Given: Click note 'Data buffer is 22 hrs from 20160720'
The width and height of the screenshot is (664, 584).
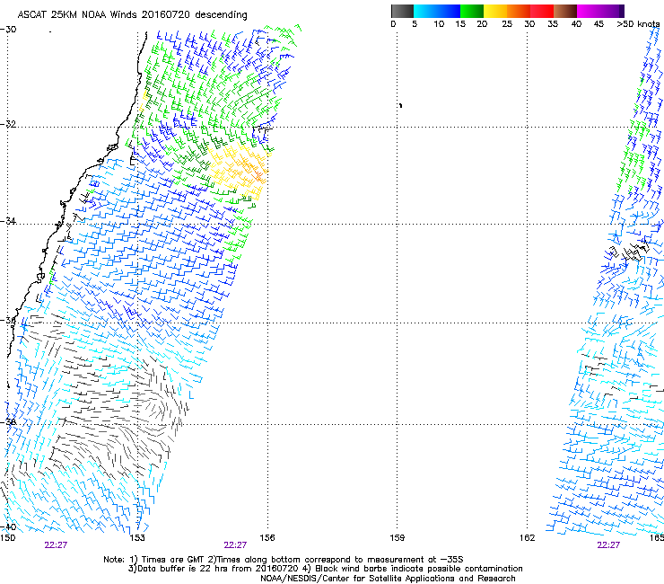Looking at the screenshot, I should click(x=219, y=569).
